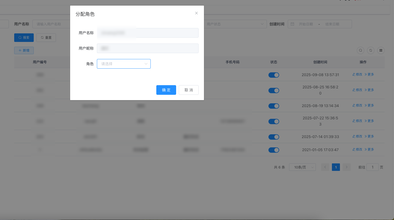Viewport: 394px width, 220px height.
Task: Click the 分配角色 dialog title
Action: (85, 14)
